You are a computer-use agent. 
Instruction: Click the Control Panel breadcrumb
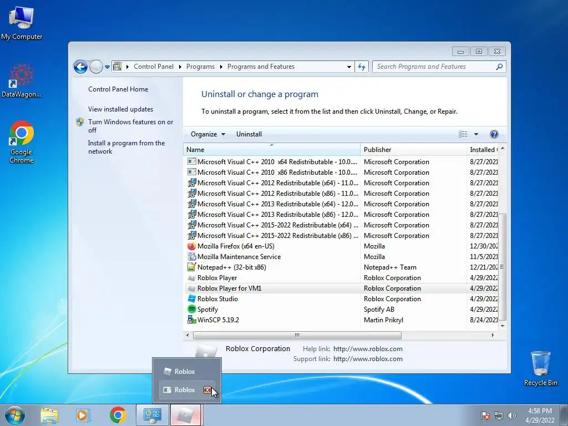pyautogui.click(x=154, y=67)
